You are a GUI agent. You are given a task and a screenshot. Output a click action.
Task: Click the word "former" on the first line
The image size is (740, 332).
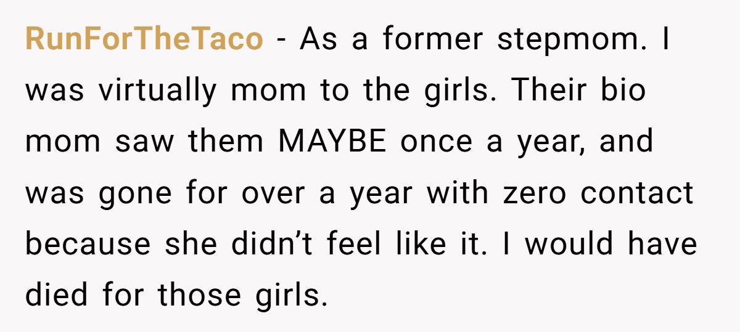coord(433,40)
